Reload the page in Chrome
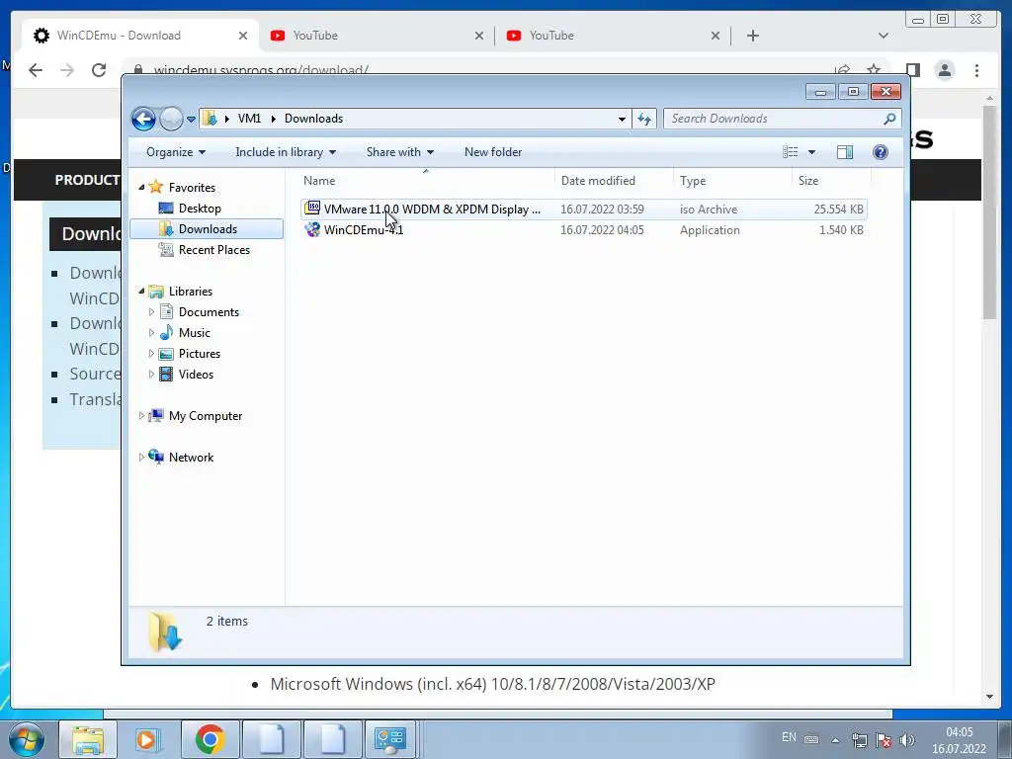The image size is (1012, 759). coord(99,70)
